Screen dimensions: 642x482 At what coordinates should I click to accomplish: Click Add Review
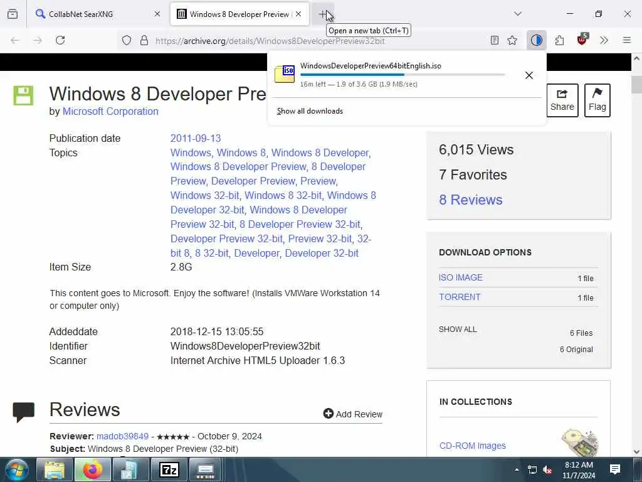click(352, 414)
